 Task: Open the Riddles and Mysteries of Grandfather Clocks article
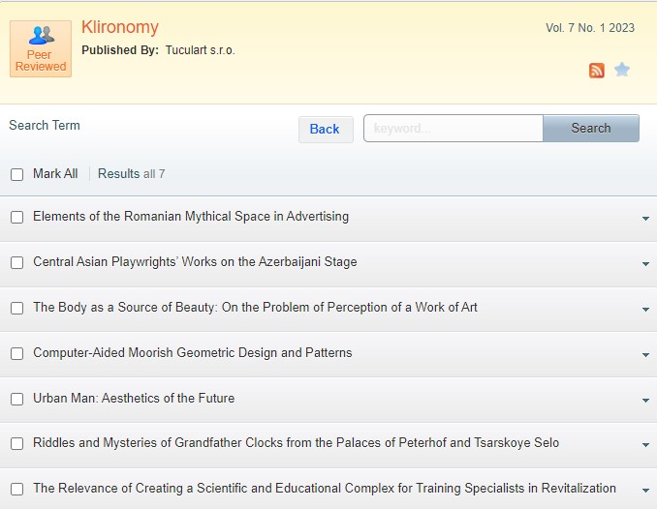tap(296, 443)
